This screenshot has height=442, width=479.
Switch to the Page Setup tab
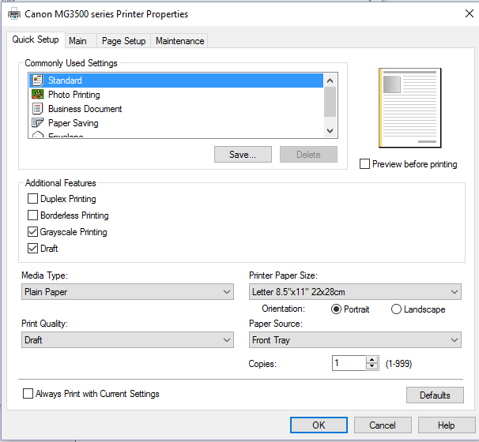click(x=124, y=41)
